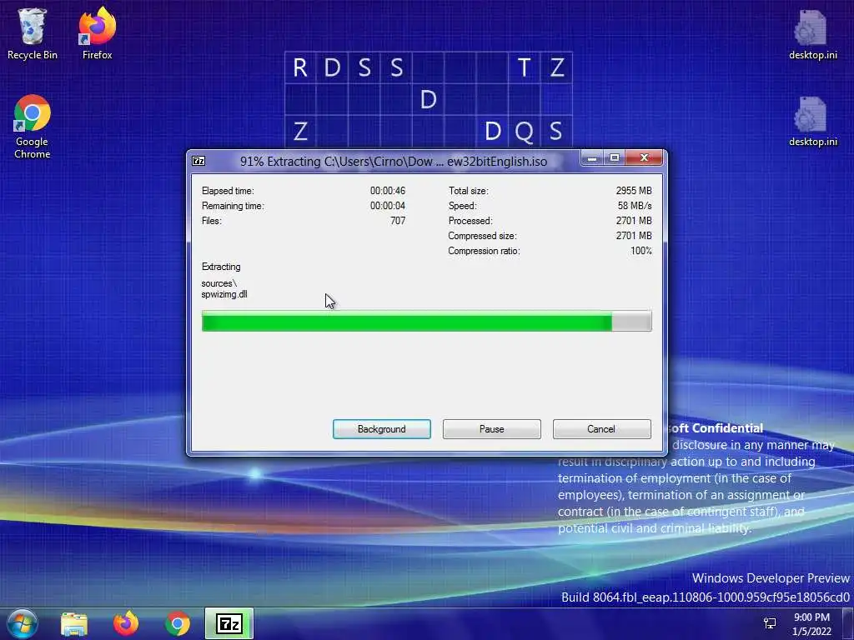Open the Recycle Bin desktop icon
Screen dimensions: 854x640
pos(33,32)
